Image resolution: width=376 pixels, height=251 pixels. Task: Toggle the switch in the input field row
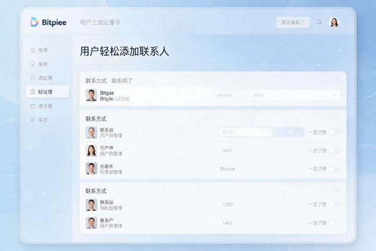click(335, 132)
